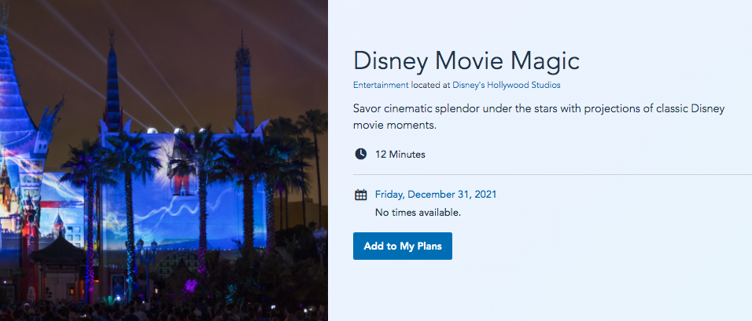
Task: Click the calendar icon beside the date
Action: pos(360,195)
